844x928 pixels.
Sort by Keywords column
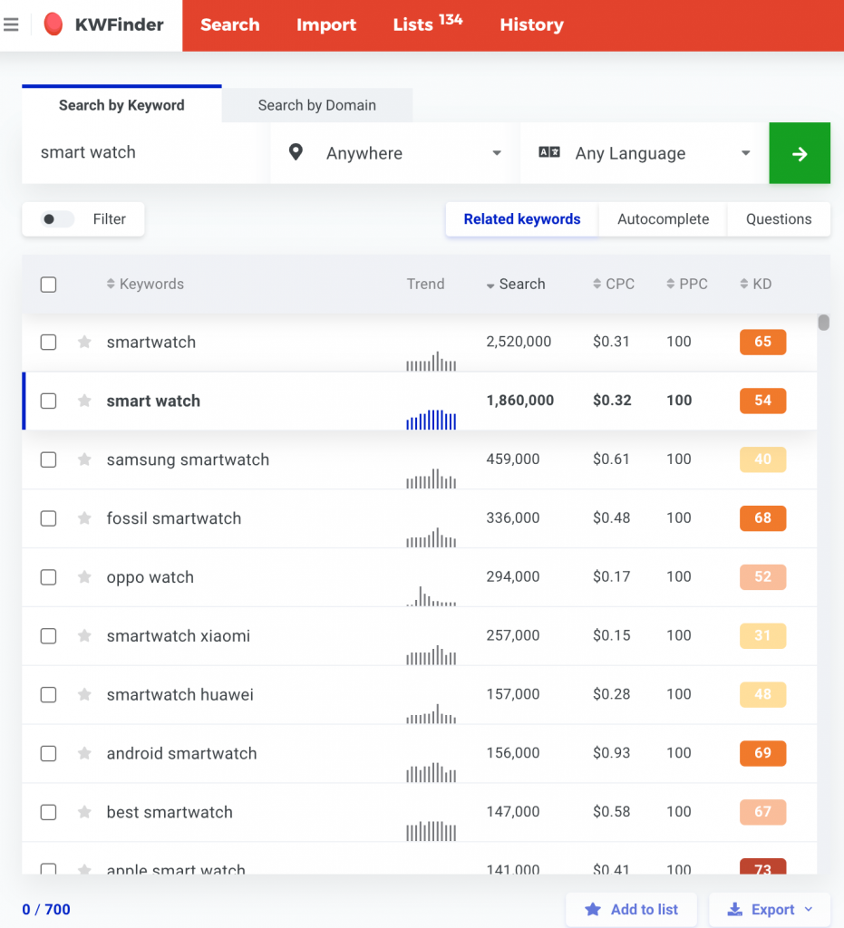146,284
